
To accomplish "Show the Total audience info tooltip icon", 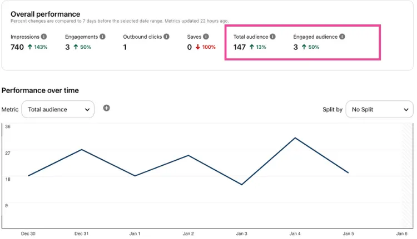I will (x=272, y=37).
